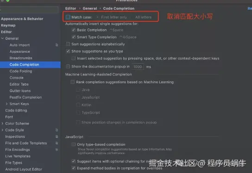This screenshot has width=252, height=173.
Task: Open Android Layout Editor settings
Action: [x=24, y=169]
